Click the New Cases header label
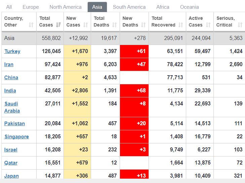Viewport: 245px width, 183px height. tap(73, 21)
